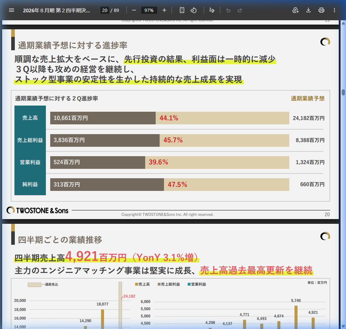
Task: Expand the sidebar thumbnail panel
Action: [x=12, y=10]
